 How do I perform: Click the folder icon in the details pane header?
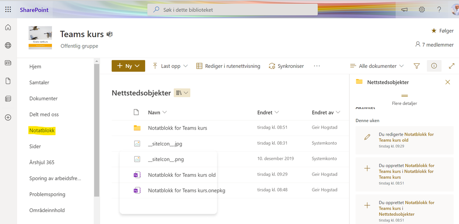pos(359,82)
